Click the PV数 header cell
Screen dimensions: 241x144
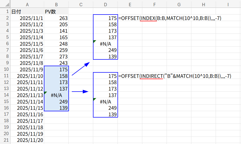(56, 12)
